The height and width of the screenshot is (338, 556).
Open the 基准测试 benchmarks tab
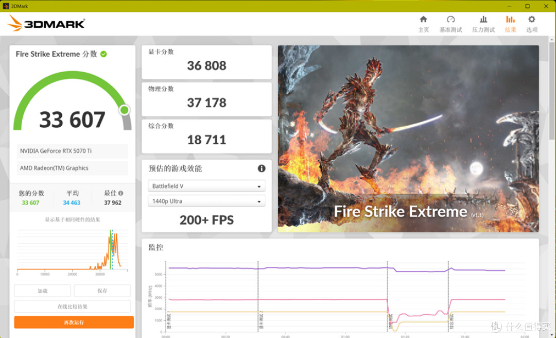click(x=450, y=24)
